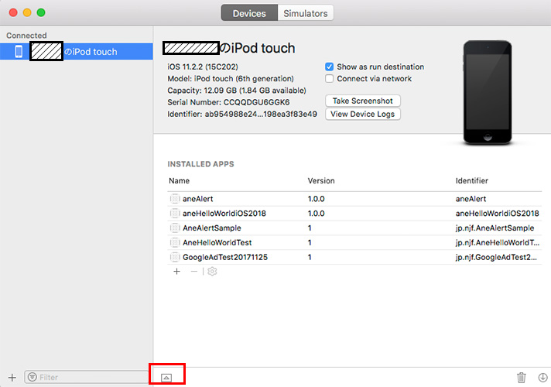This screenshot has width=551, height=387.
Task: Open the app actions gear menu
Action: click(212, 272)
